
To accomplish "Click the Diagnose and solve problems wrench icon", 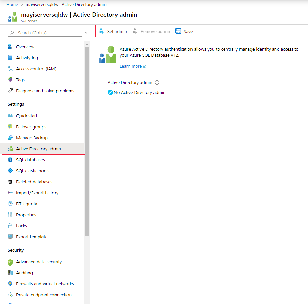I will 10,91.
